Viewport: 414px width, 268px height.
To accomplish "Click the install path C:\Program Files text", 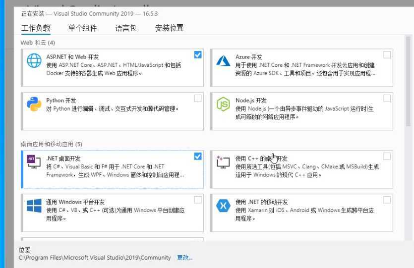I will coord(95,258).
